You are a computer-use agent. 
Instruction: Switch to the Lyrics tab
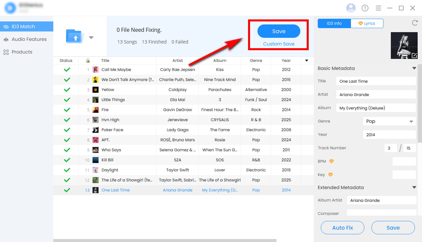click(367, 23)
